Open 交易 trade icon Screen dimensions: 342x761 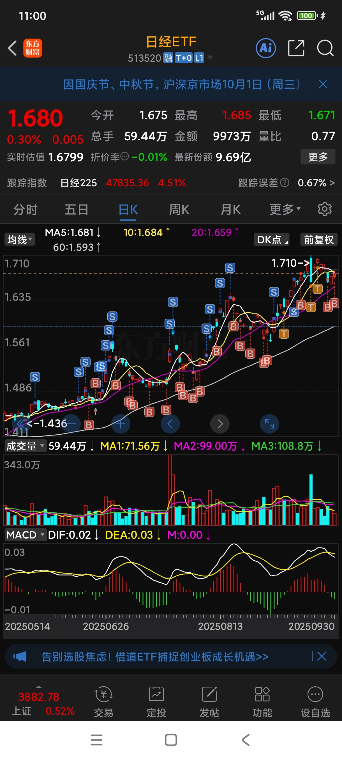click(103, 702)
